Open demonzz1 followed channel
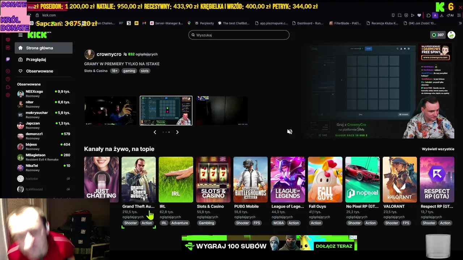The image size is (463, 260). (x=43, y=136)
